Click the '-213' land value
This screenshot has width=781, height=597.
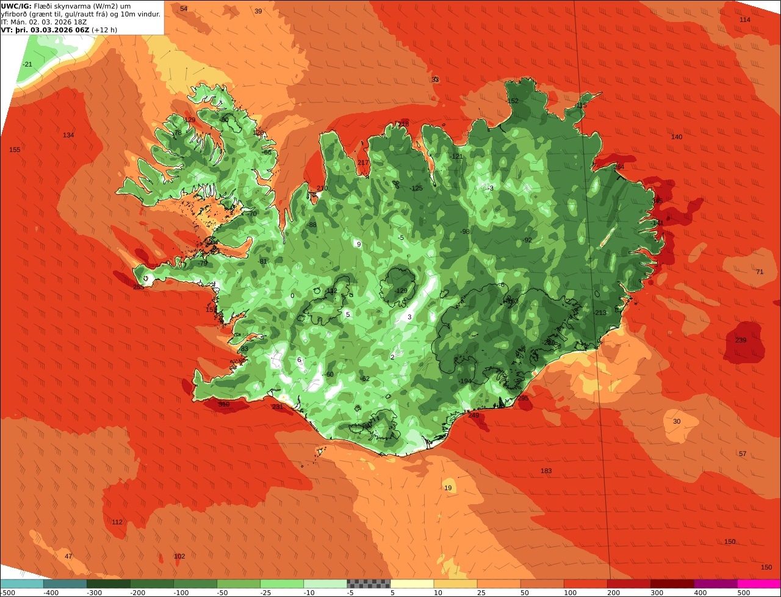click(x=600, y=313)
